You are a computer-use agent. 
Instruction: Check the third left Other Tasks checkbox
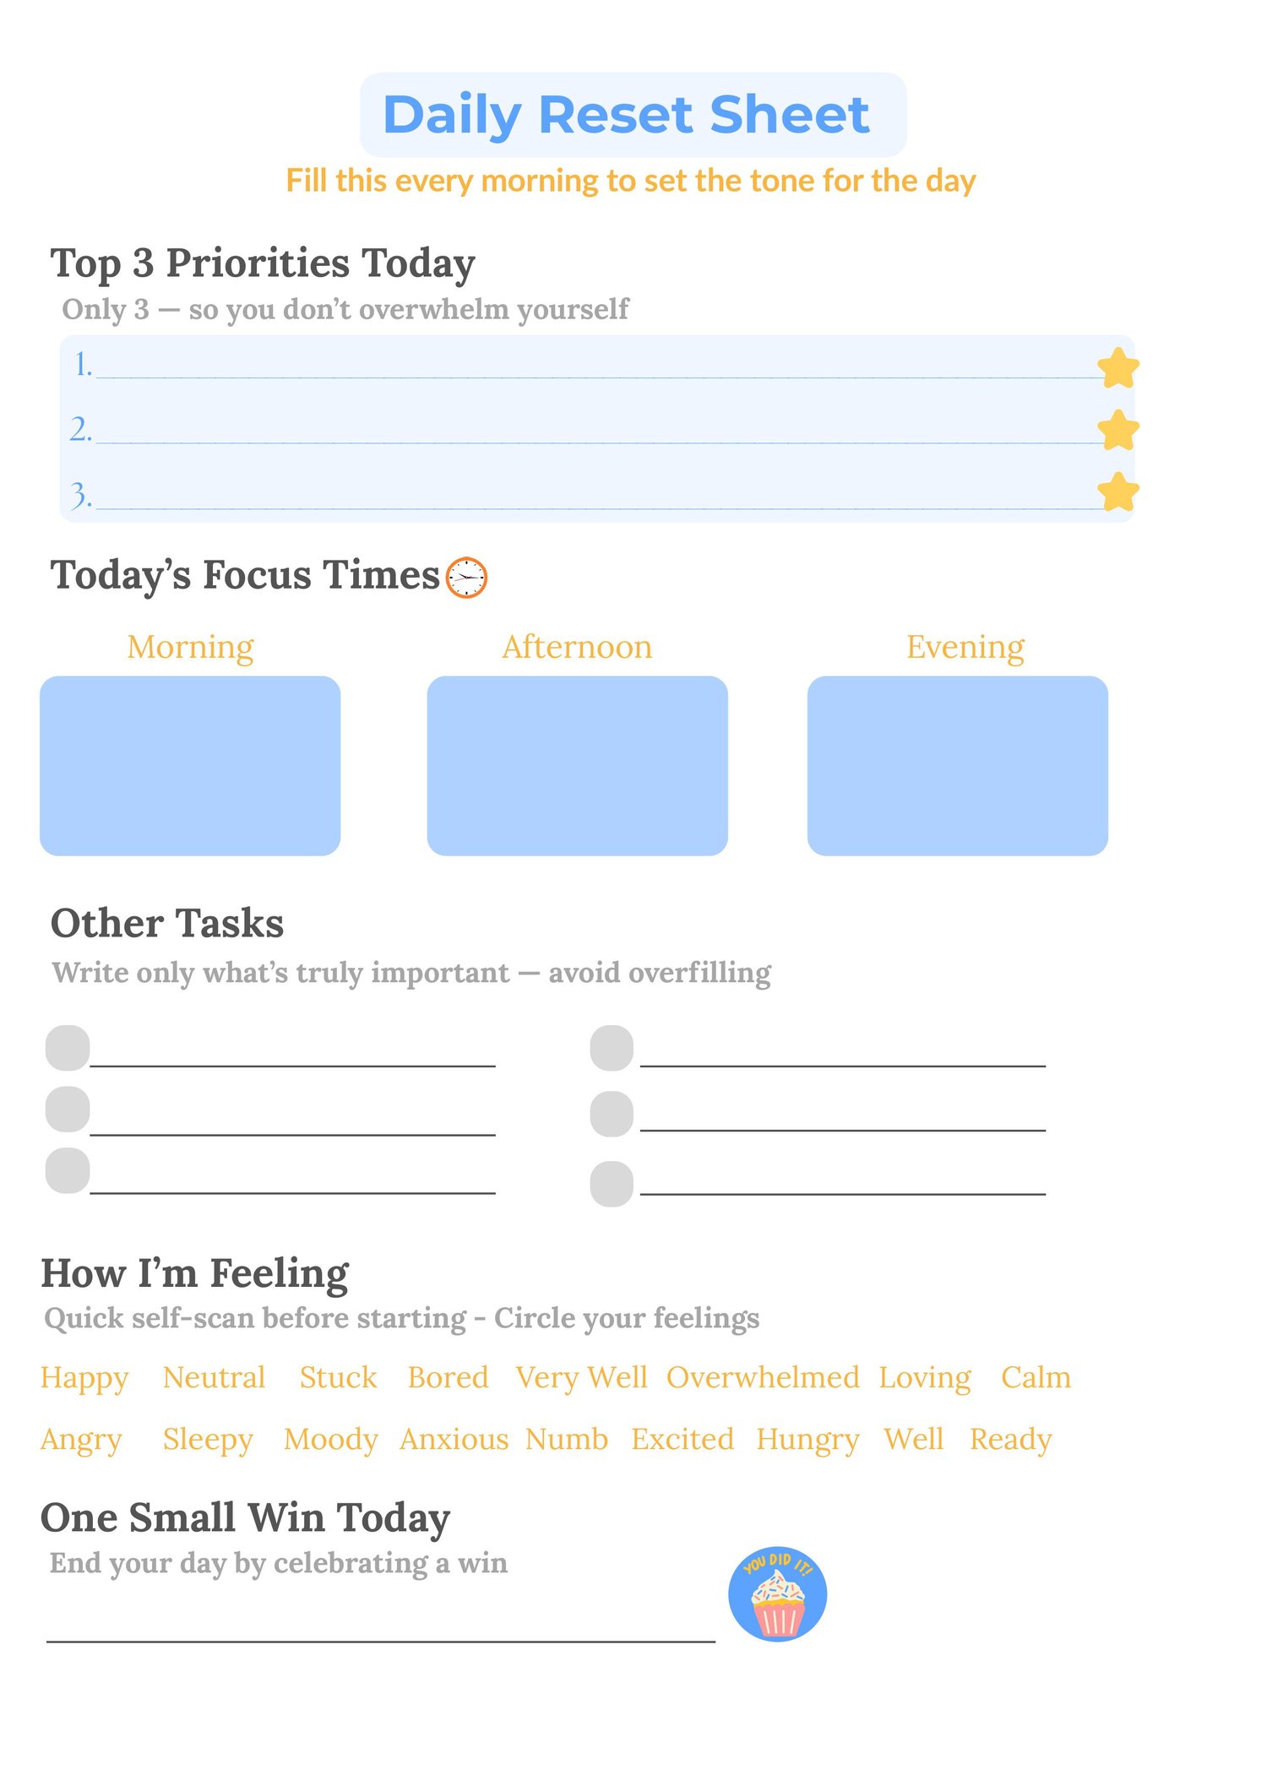pos(68,1170)
